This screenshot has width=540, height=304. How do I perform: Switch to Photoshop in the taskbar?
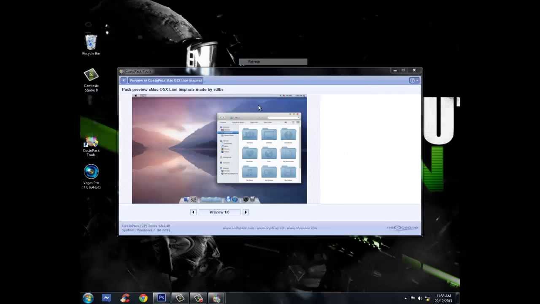point(162,298)
